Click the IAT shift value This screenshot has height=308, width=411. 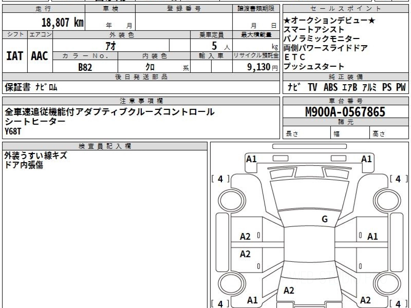(15, 56)
